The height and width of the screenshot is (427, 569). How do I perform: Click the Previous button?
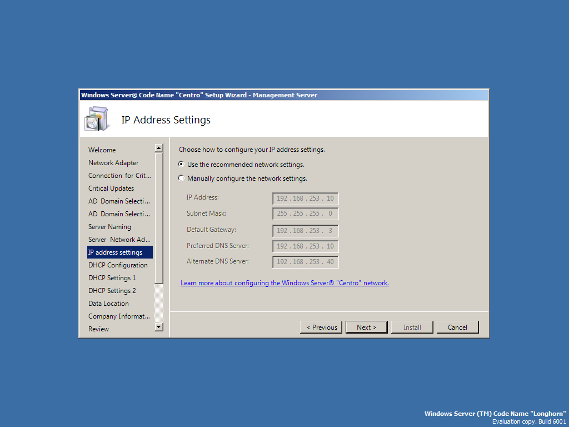321,327
